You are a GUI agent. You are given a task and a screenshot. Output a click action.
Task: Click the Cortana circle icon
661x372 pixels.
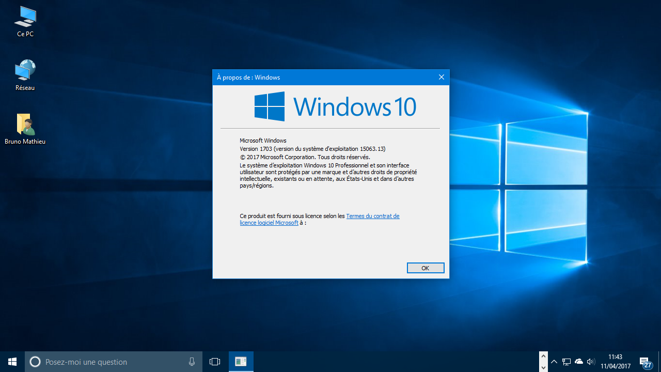click(x=35, y=362)
